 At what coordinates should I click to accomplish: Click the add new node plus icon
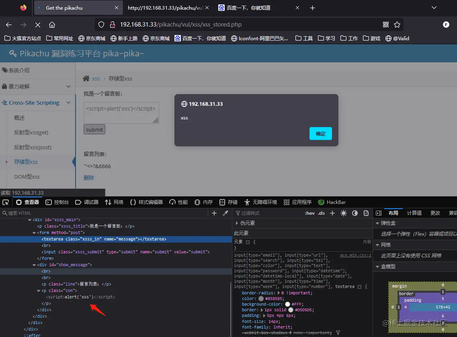[x=214, y=213]
